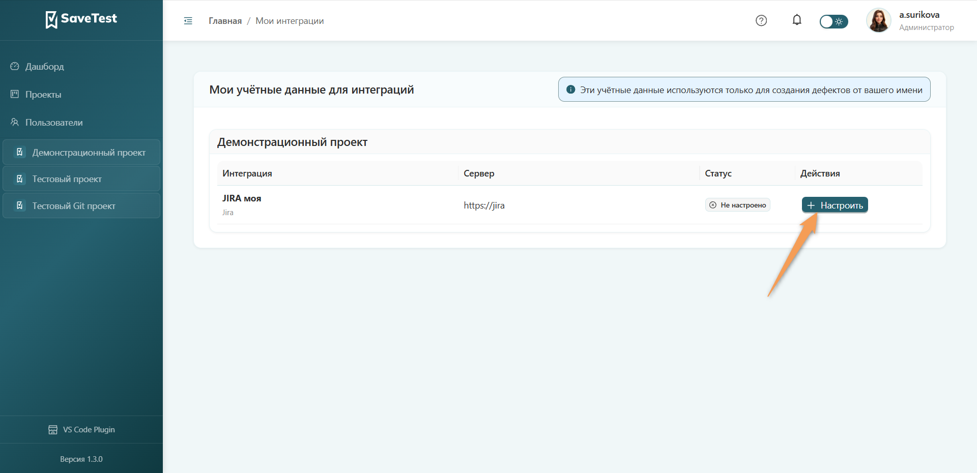
Task: Click the a.surikova username text
Action: 919,15
